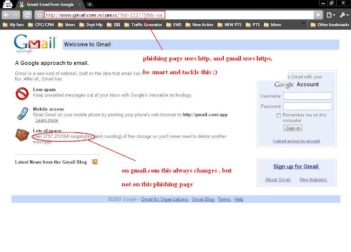Image resolution: width=351 pixels, height=252 pixels.
Task: Open the New Active bookmark folder
Action: [x=200, y=25]
